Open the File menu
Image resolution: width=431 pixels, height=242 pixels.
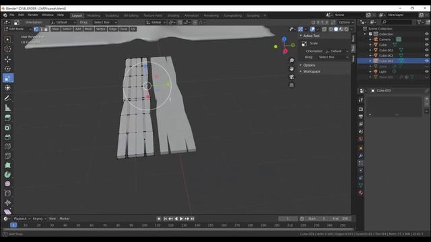coord(12,15)
